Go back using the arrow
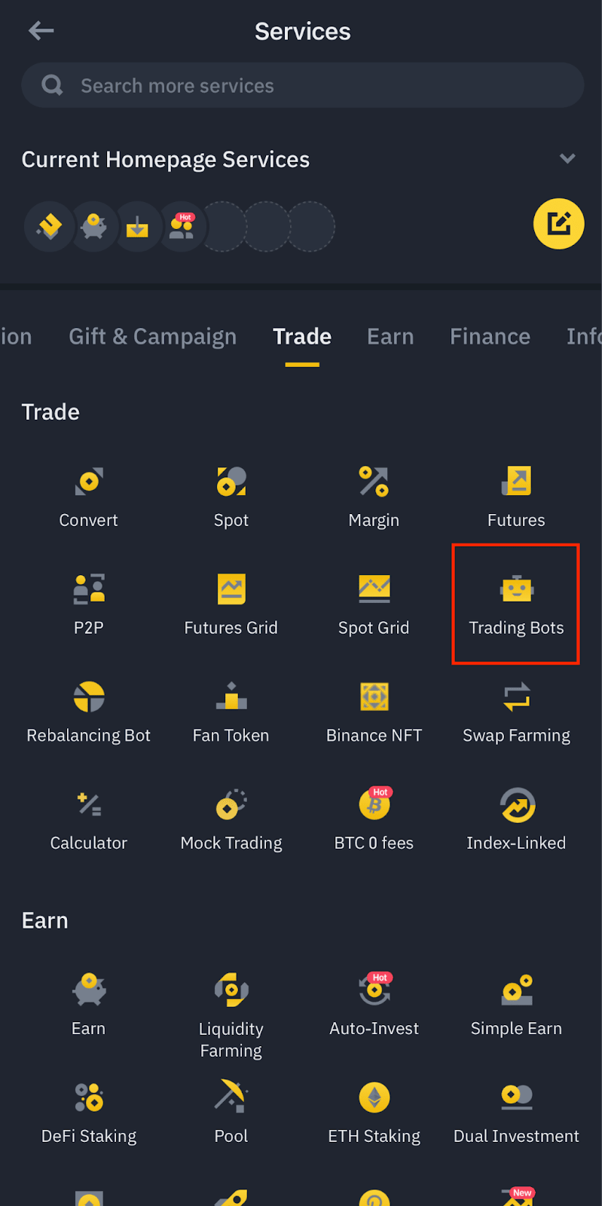The width and height of the screenshot is (602, 1206). click(41, 31)
